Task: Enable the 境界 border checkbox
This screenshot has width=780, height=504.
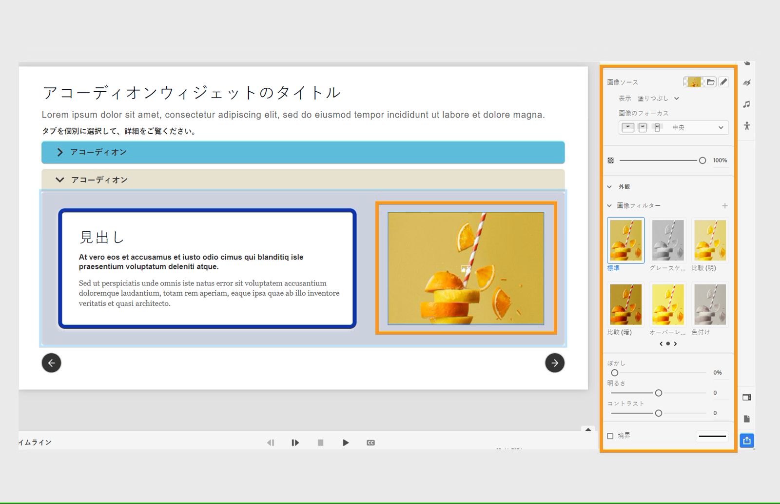Action: tap(610, 435)
